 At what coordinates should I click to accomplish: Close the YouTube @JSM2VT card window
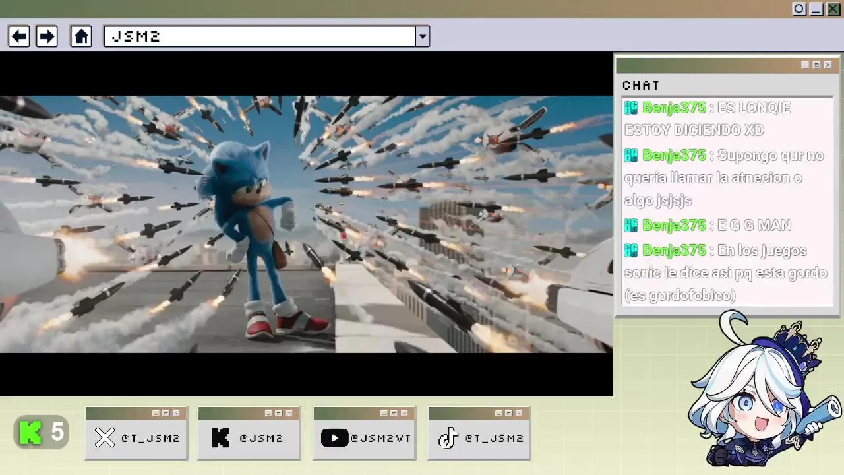pyautogui.click(x=404, y=413)
